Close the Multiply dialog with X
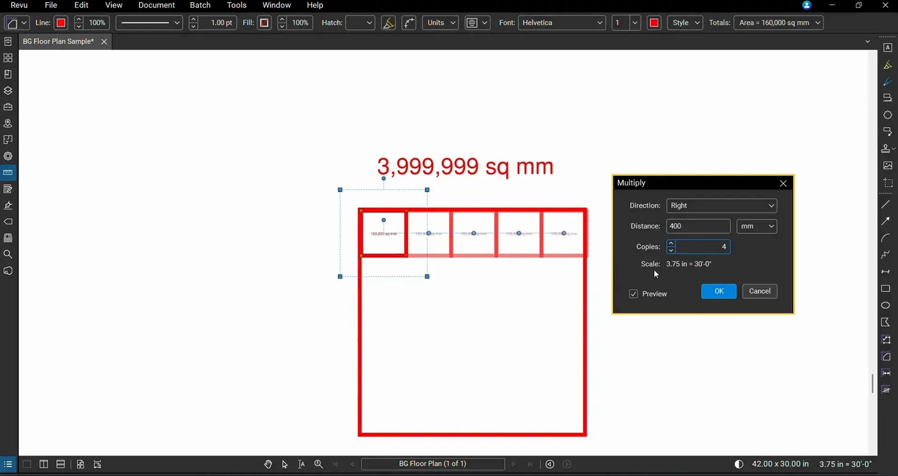Viewport: 898px width, 476px height. 783,183
